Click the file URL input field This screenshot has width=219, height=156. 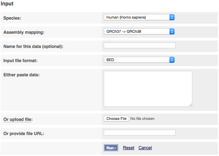point(139,133)
